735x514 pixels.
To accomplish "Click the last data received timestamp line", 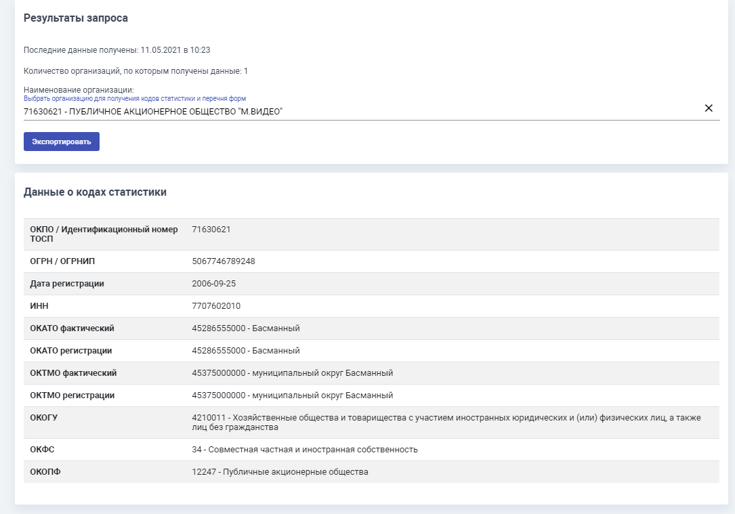I will (117, 50).
